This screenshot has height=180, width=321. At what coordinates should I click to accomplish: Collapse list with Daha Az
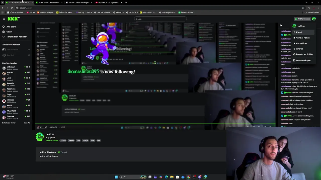coord(27,123)
